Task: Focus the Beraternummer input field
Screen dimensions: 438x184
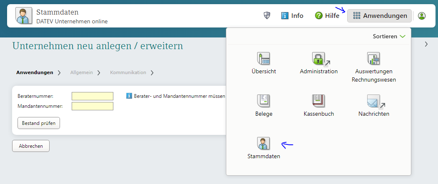Action: (x=93, y=96)
